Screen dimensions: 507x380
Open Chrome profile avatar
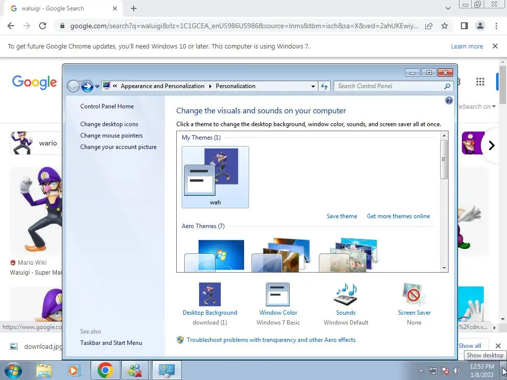point(480,26)
